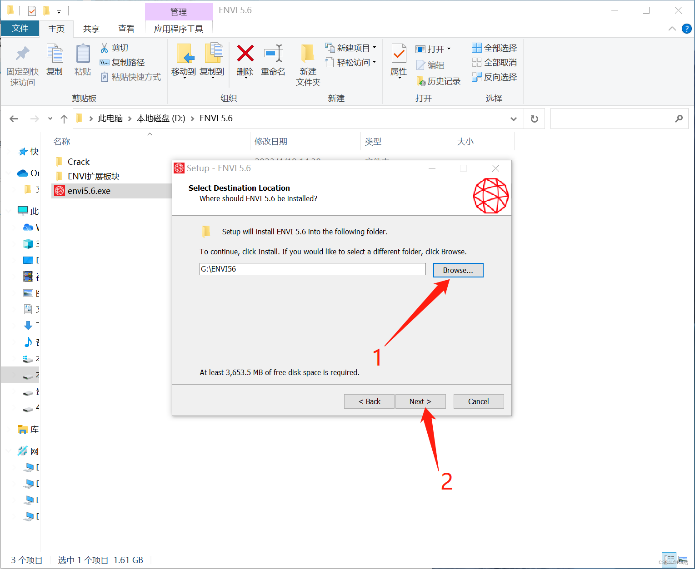Click quick access star in sidebar
Image resolution: width=695 pixels, height=569 pixels.
[x=23, y=152]
